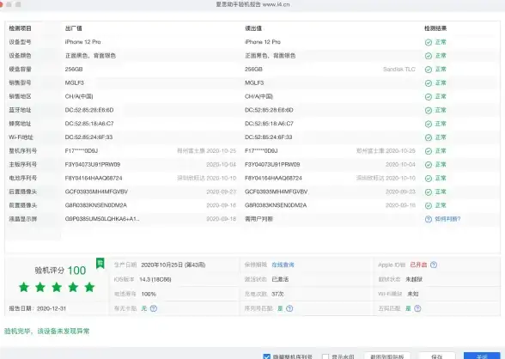The image size is (505, 359).
Task: Click the green check icon in 整机序列号 row
Action: click(x=428, y=151)
